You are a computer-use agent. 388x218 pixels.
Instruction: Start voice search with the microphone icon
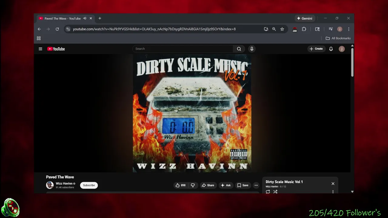click(x=252, y=49)
